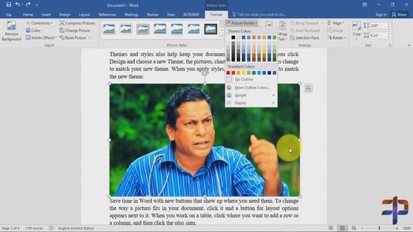Open the Wrap Text menu

(283, 31)
